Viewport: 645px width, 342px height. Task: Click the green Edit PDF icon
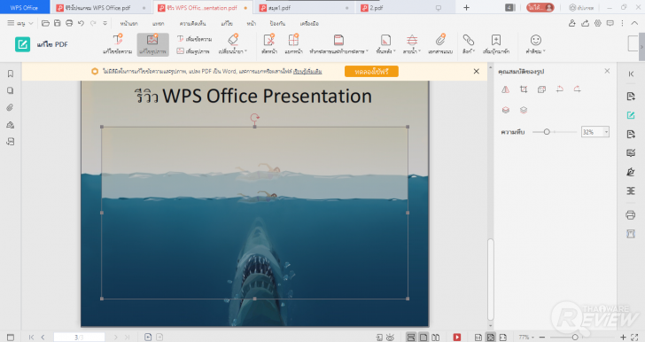pos(23,44)
